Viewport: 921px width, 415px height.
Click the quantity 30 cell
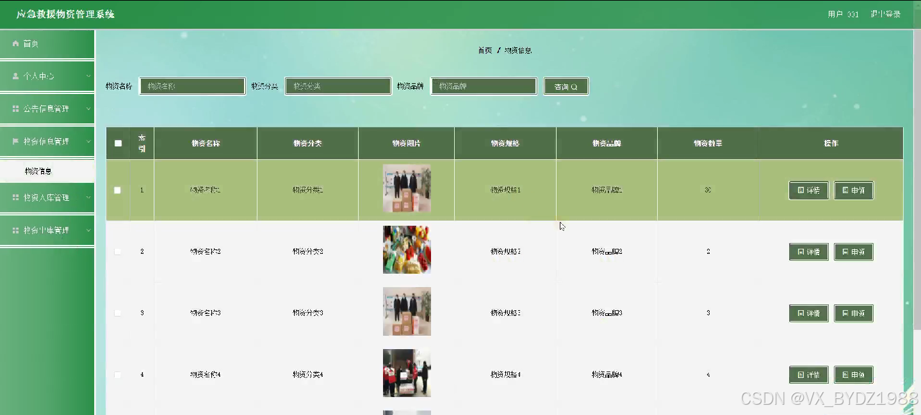(708, 190)
